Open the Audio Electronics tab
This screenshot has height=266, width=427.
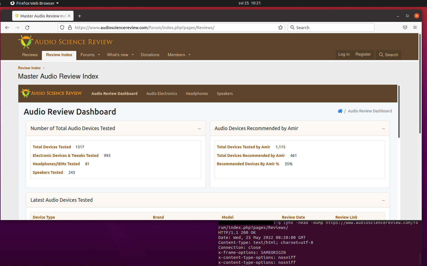tap(162, 94)
